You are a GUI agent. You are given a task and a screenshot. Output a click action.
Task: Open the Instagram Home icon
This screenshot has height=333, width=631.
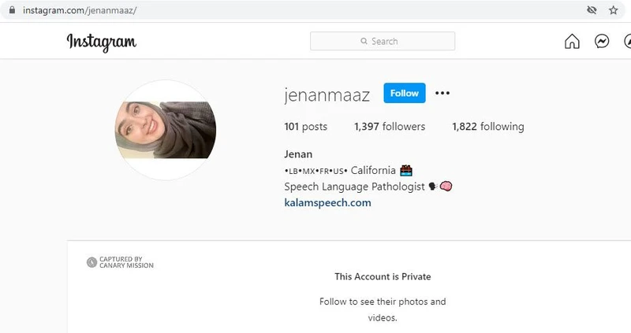(572, 42)
